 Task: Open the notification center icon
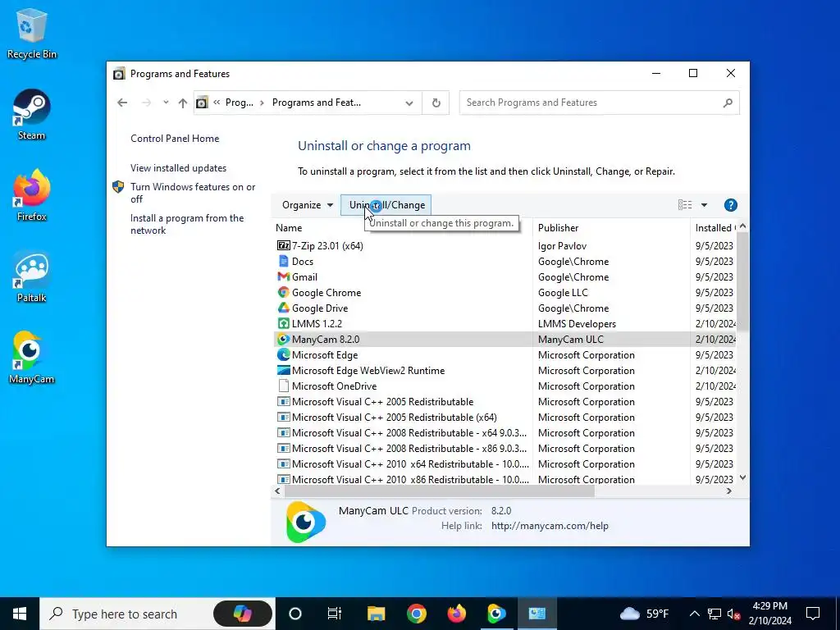(813, 614)
